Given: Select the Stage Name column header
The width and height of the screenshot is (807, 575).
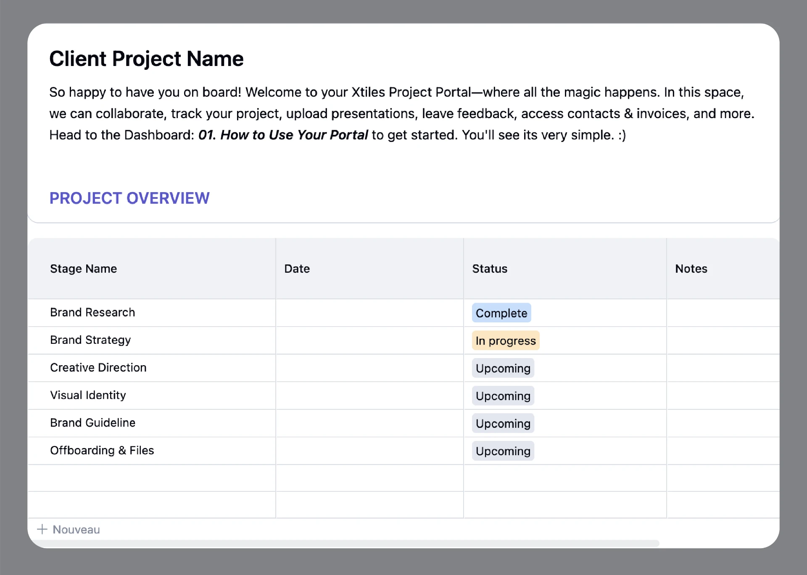Looking at the screenshot, I should 152,269.
